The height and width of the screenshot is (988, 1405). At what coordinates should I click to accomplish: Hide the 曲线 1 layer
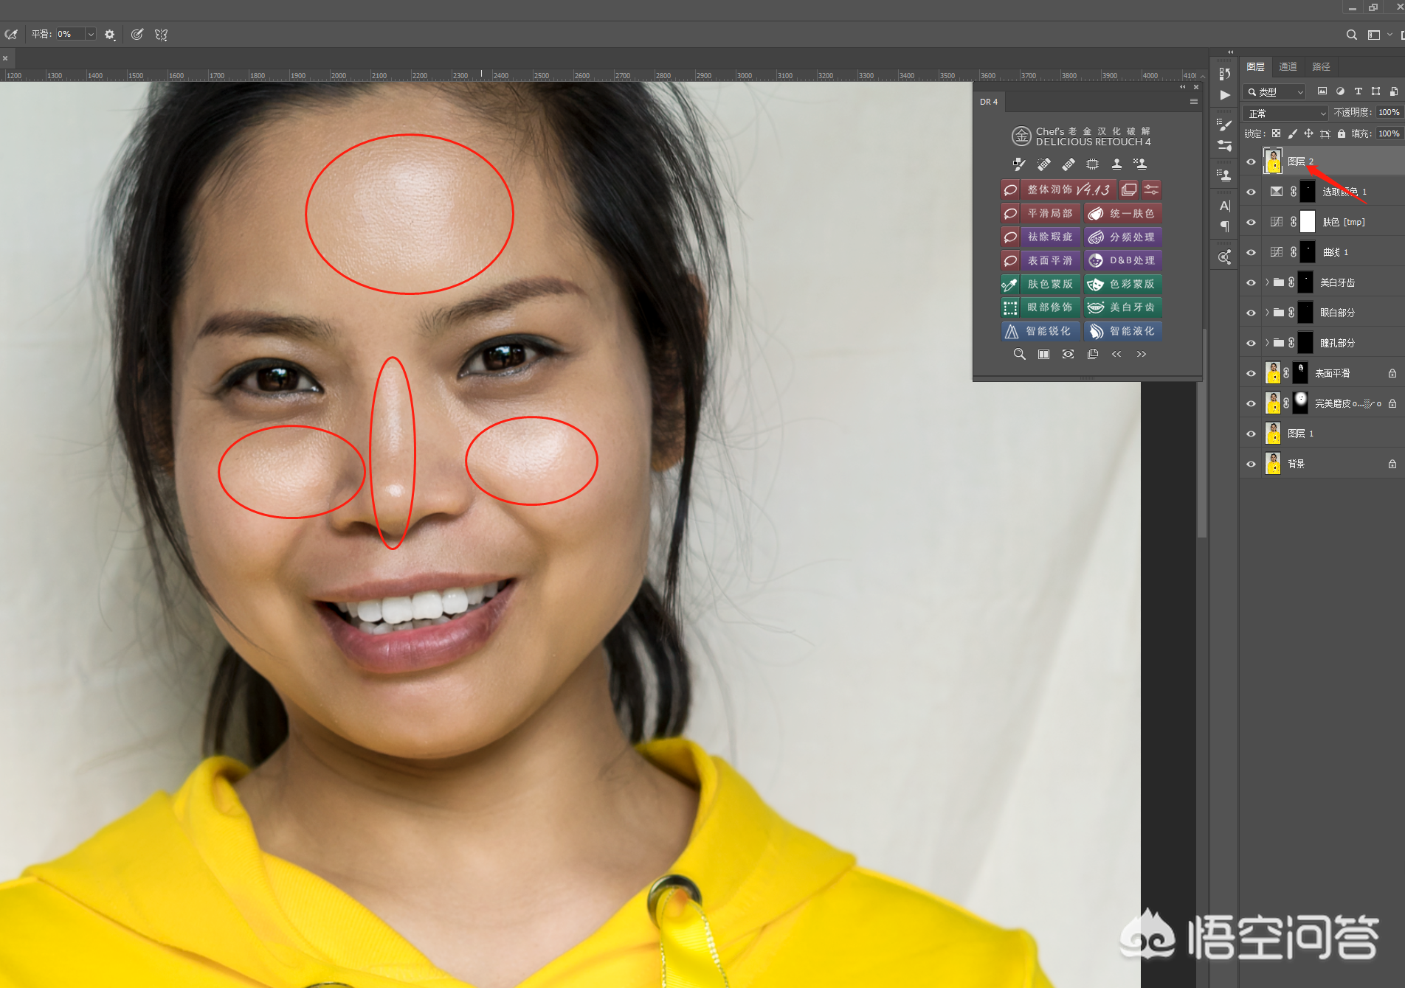[x=1251, y=252]
